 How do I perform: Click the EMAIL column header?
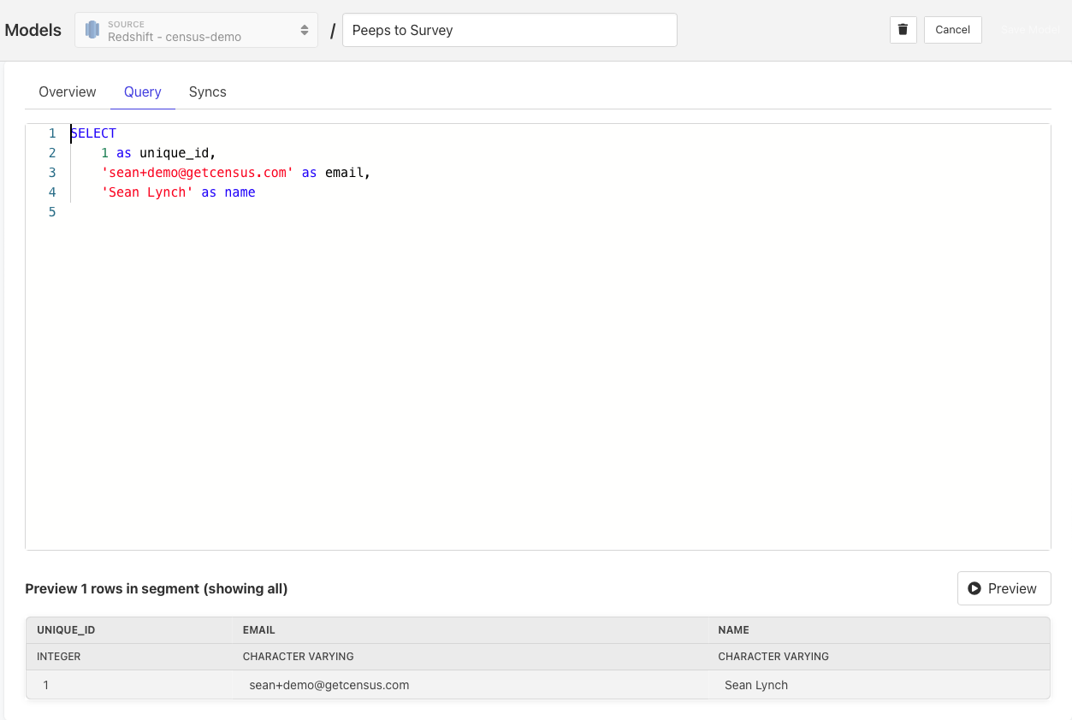(x=259, y=630)
